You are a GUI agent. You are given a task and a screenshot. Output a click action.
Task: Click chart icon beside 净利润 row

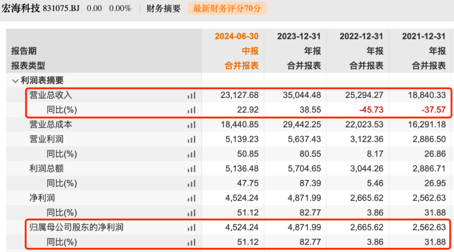pos(192,198)
